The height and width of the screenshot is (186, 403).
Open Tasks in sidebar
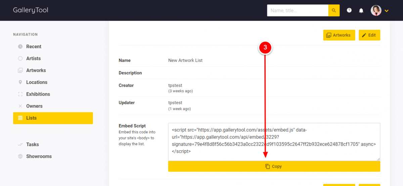click(33, 145)
